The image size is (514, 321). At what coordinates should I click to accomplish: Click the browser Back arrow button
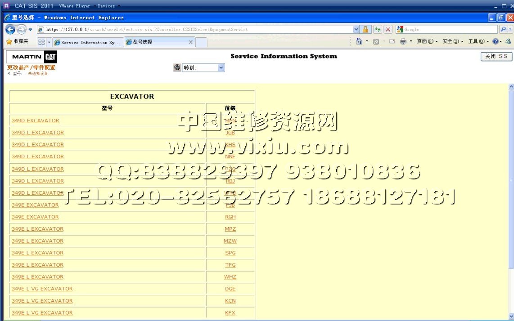10,30
